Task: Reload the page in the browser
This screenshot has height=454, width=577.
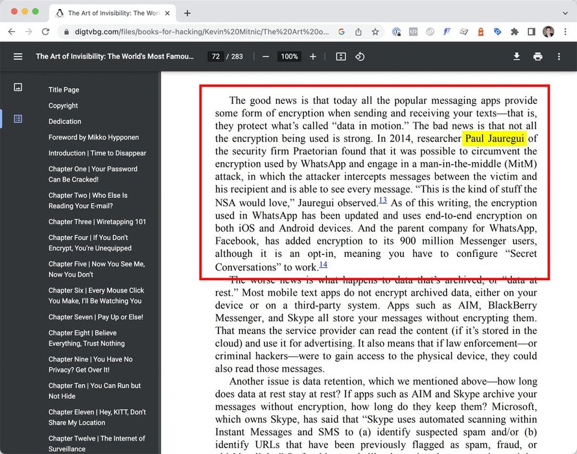Action: click(45, 32)
